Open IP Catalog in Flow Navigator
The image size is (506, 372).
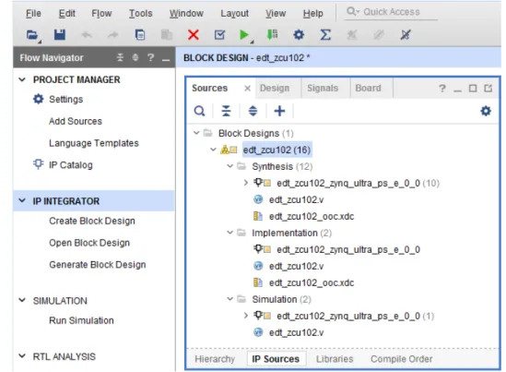click(71, 165)
